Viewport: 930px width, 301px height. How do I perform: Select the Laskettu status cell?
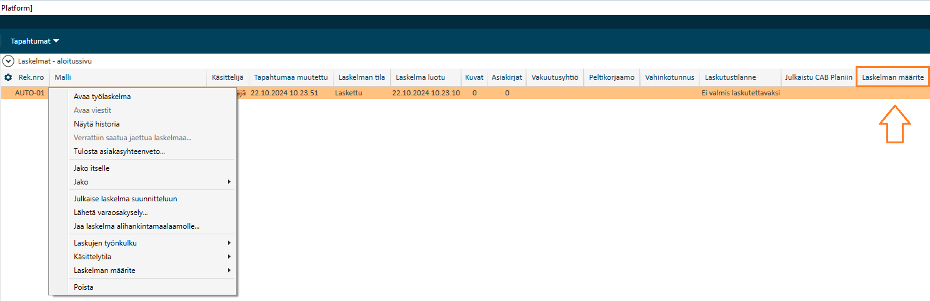tap(350, 93)
